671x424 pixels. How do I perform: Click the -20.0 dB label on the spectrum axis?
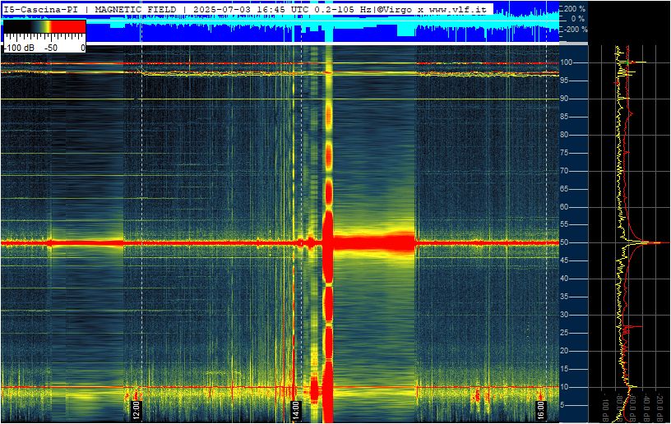(660, 408)
